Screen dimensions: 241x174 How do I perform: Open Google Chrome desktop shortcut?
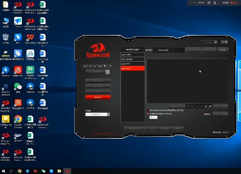[18, 122]
